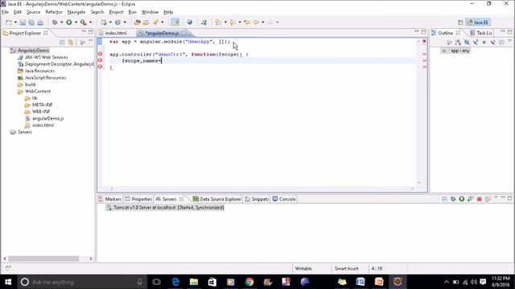515x289 pixels.
Task: Switch to the Snippets tab
Action: (x=257, y=199)
